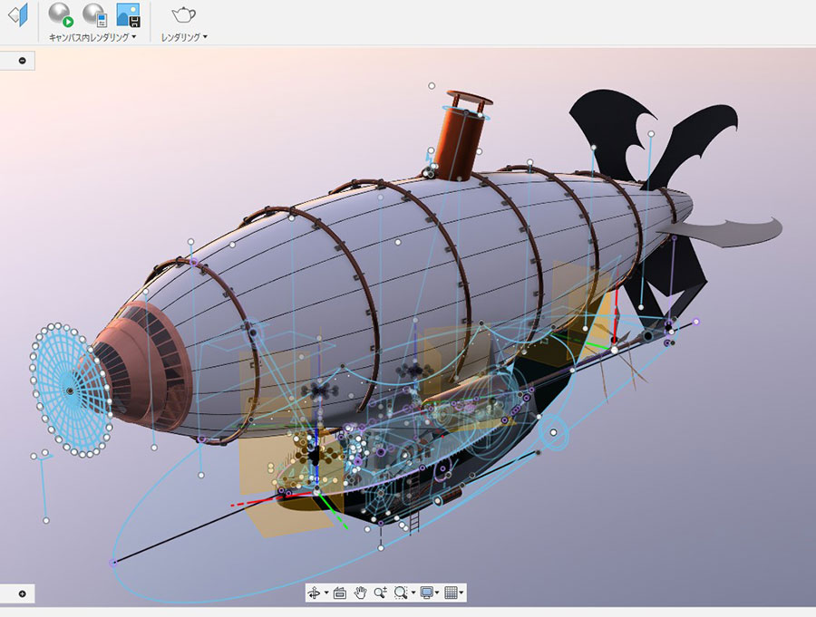Expand the キャンバス内レンダリング dropdown

click(x=134, y=37)
